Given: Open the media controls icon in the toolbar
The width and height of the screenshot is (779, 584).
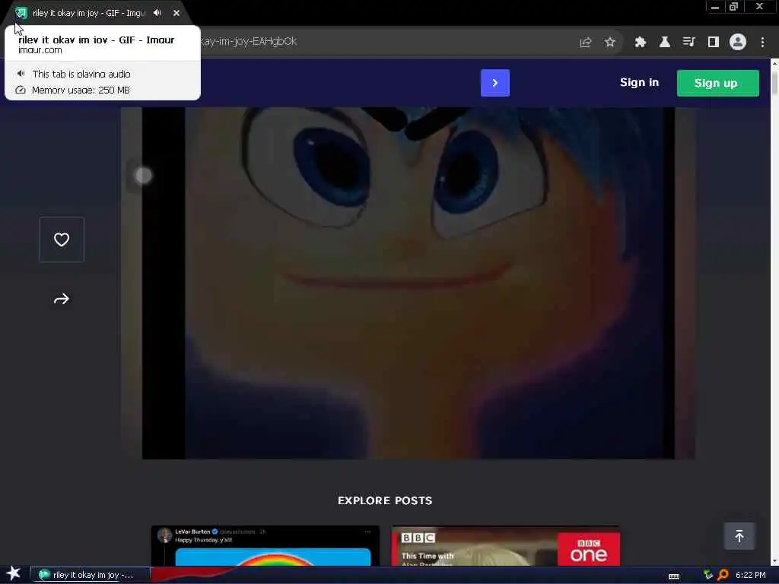Looking at the screenshot, I should point(688,43).
